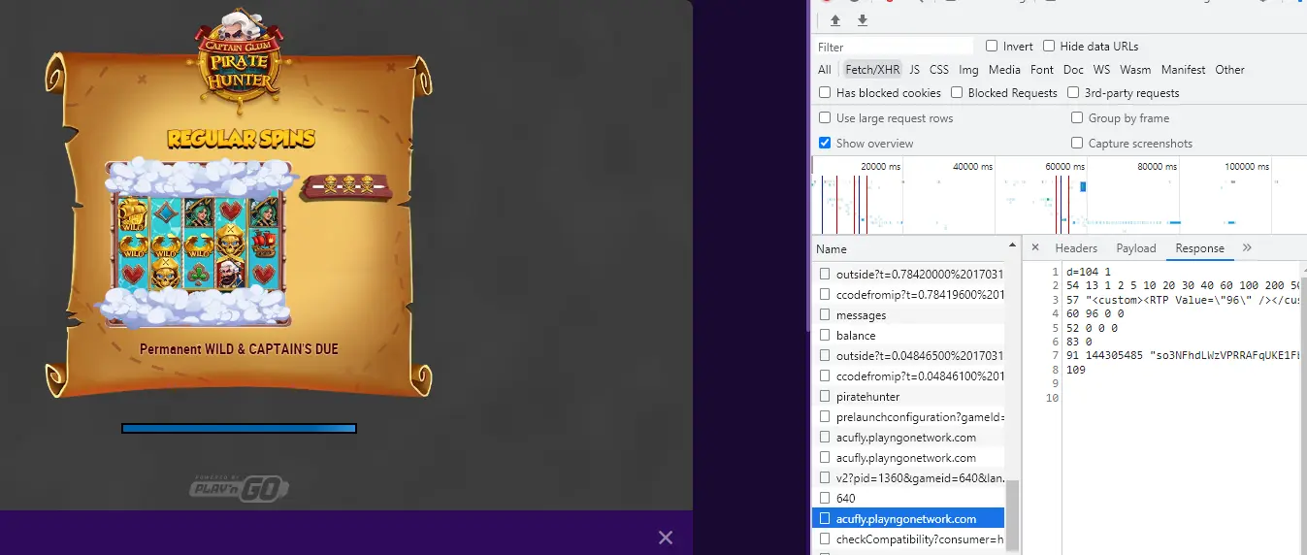The image size is (1307, 555).
Task: Select the All request type filter
Action: 824,69
